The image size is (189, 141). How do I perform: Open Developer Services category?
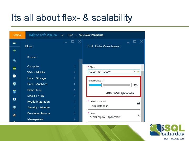[x=51, y=113]
